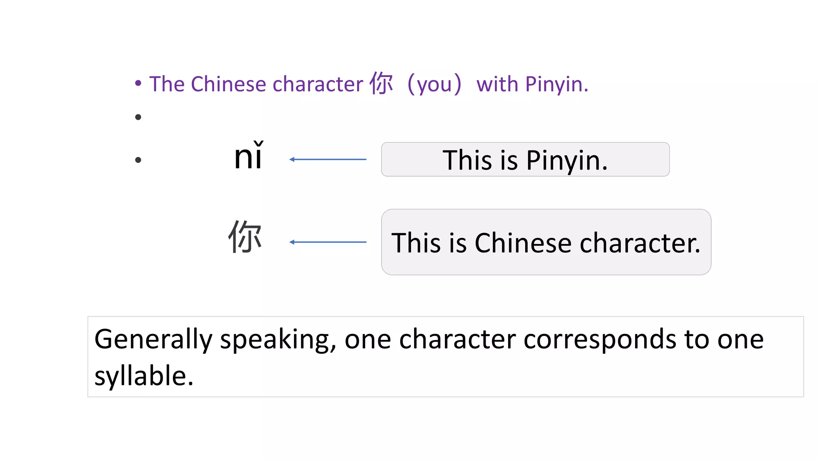The image size is (818, 460).
Task: Click the 'This is Chinese character.' box
Action: point(546,242)
